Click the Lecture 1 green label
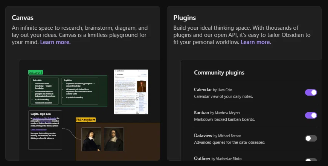328x166 pixels. [x=35, y=72]
